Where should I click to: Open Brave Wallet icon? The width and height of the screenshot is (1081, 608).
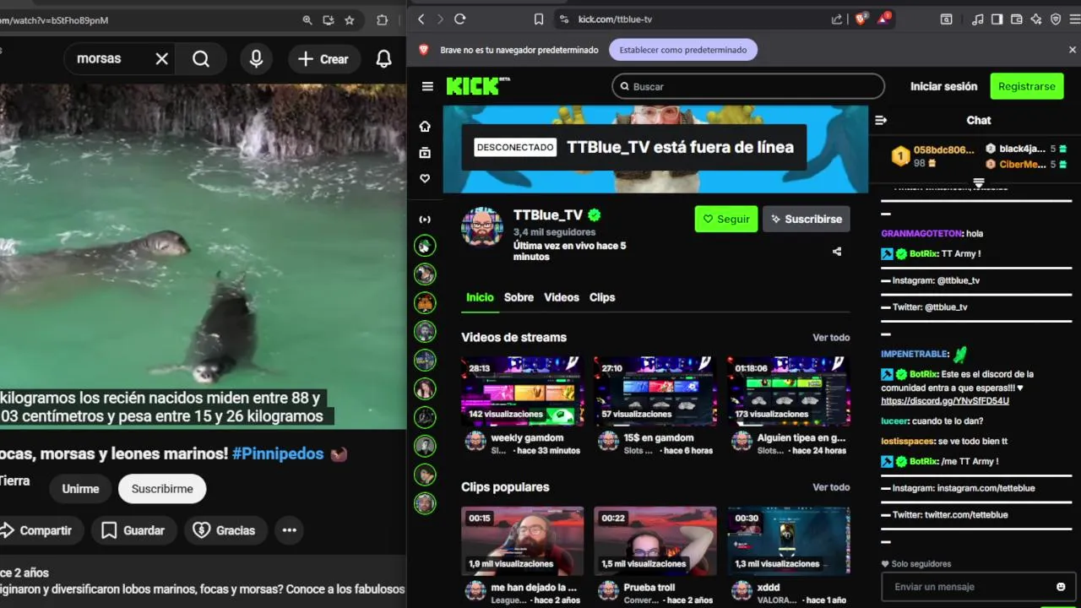tap(1017, 19)
